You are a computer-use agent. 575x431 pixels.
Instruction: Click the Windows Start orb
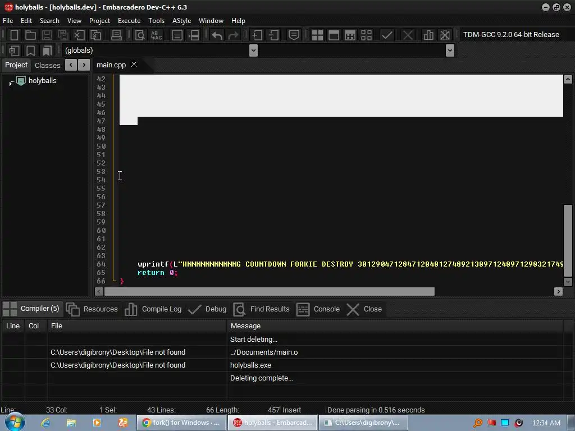[15, 422]
